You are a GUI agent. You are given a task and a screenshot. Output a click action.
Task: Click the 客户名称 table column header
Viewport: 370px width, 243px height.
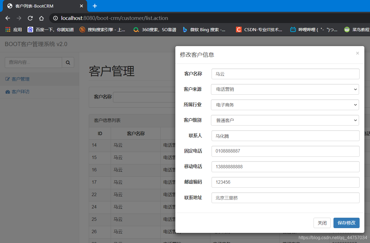136,133
